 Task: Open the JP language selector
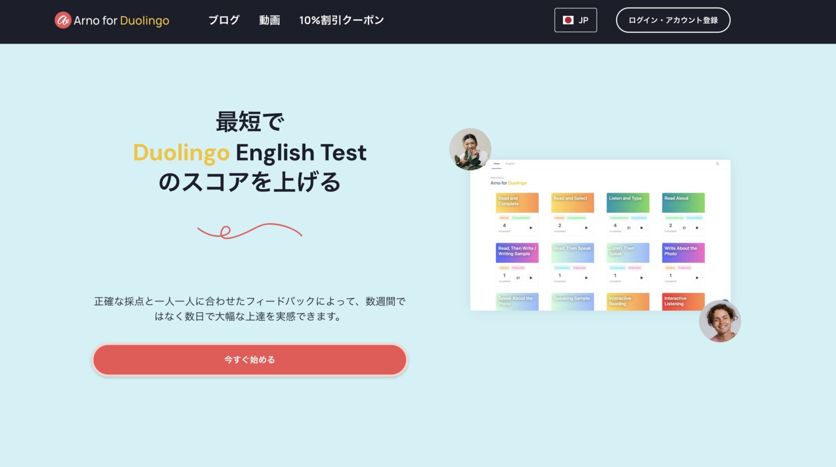pos(575,20)
